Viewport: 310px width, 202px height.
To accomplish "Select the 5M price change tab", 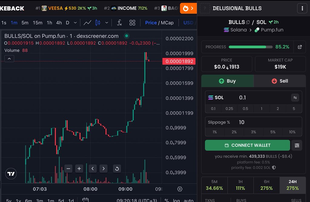I will tap(214, 185).
